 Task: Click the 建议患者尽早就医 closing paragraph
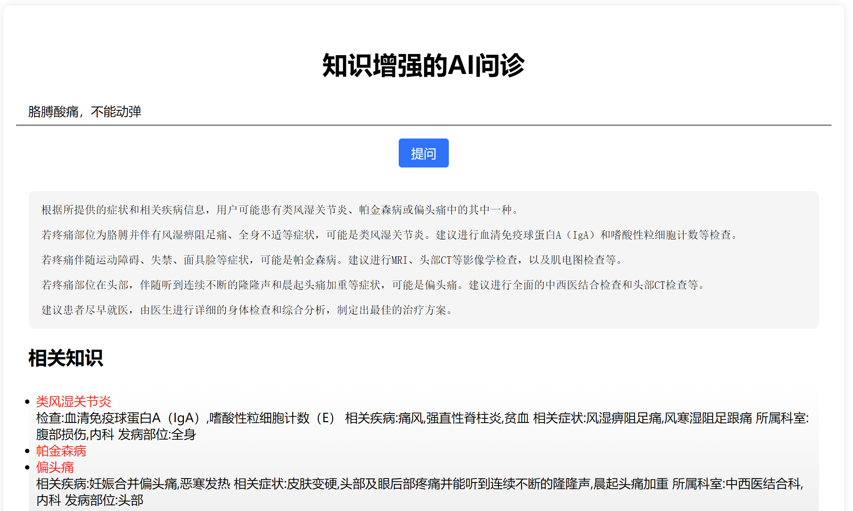(x=247, y=310)
